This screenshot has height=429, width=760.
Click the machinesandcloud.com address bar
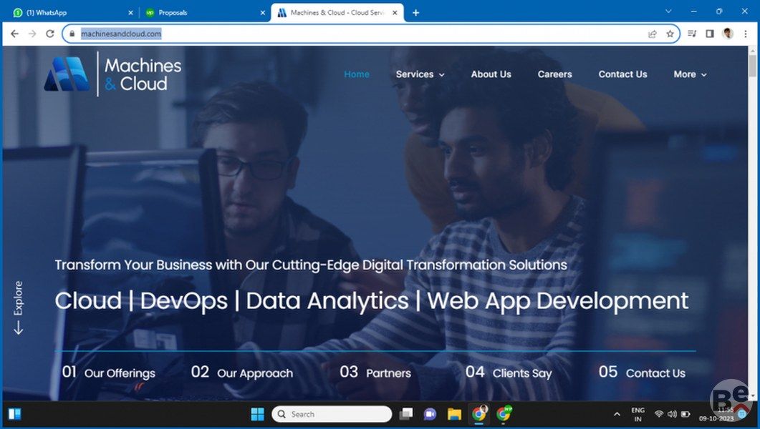point(358,34)
